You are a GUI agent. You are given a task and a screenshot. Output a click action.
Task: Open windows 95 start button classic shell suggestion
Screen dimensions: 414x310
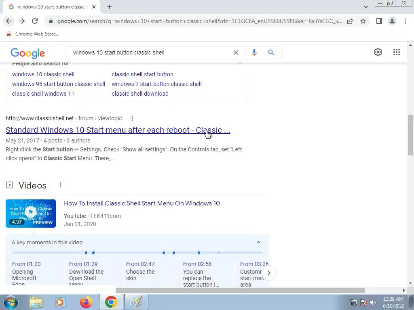pyautogui.click(x=59, y=84)
